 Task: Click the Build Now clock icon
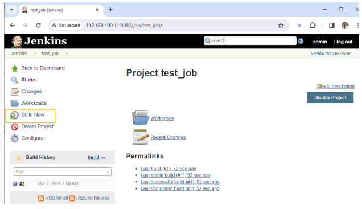[x=14, y=115]
